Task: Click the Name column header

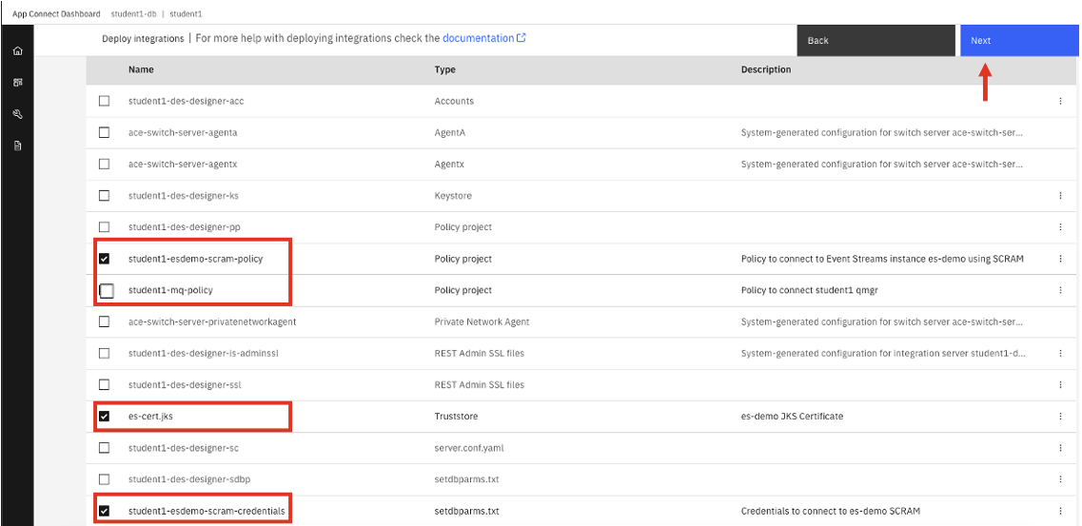Action: pos(141,69)
